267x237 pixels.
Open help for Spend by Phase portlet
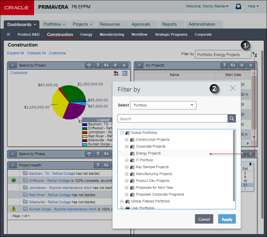coord(98,154)
